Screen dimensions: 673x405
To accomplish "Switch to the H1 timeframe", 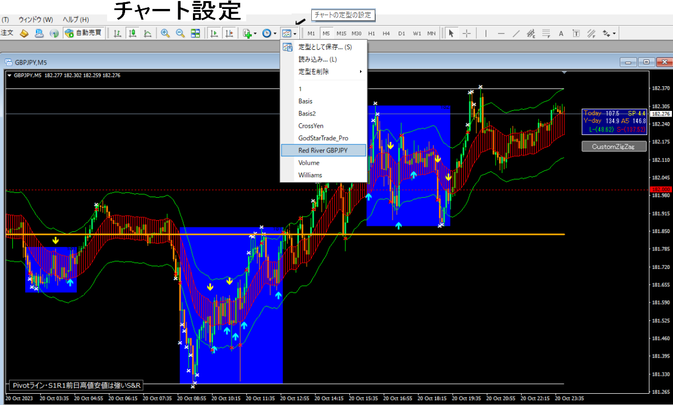I will pos(371,33).
